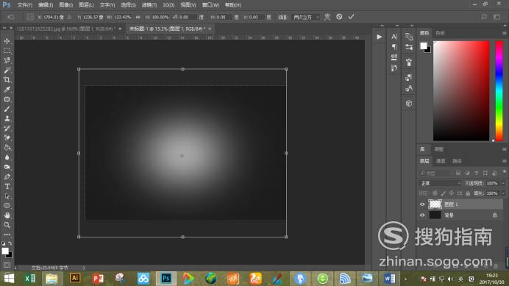Click the 图层 1 layer thumbnail
This screenshot has height=286, width=509.
(435, 204)
